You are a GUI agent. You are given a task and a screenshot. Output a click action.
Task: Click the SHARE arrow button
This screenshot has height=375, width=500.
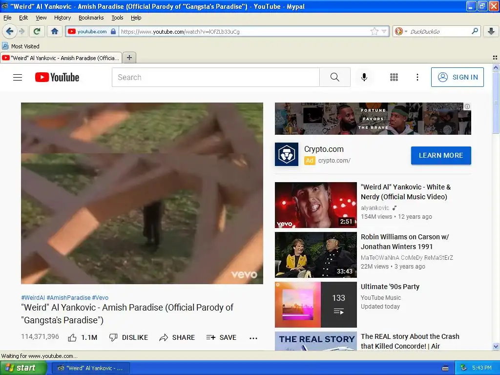(x=177, y=338)
